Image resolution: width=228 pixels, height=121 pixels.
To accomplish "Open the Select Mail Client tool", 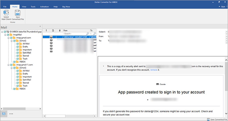I will coord(6,15).
